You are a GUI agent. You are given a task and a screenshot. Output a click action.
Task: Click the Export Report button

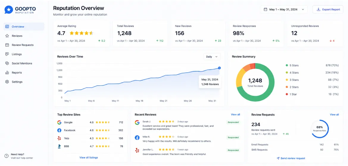pyautogui.click(x=328, y=10)
